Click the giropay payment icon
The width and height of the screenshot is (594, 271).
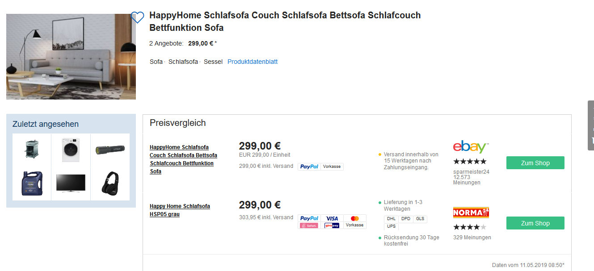[x=332, y=225]
